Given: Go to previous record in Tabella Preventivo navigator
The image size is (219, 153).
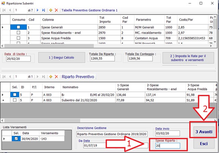Looking at the screenshot, I should [x=10, y=10].
